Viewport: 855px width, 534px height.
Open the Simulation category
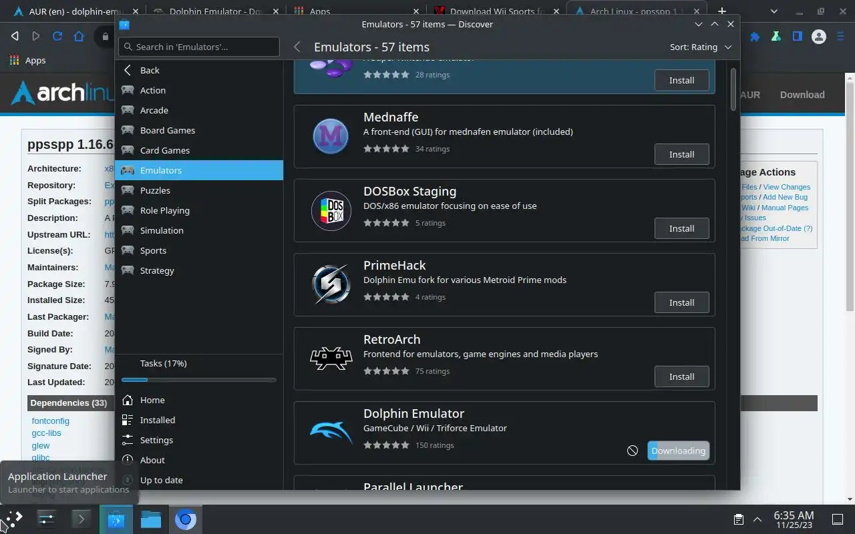coord(199,230)
